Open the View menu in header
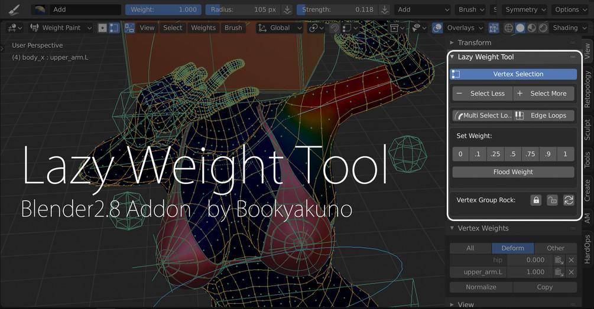 (147, 28)
